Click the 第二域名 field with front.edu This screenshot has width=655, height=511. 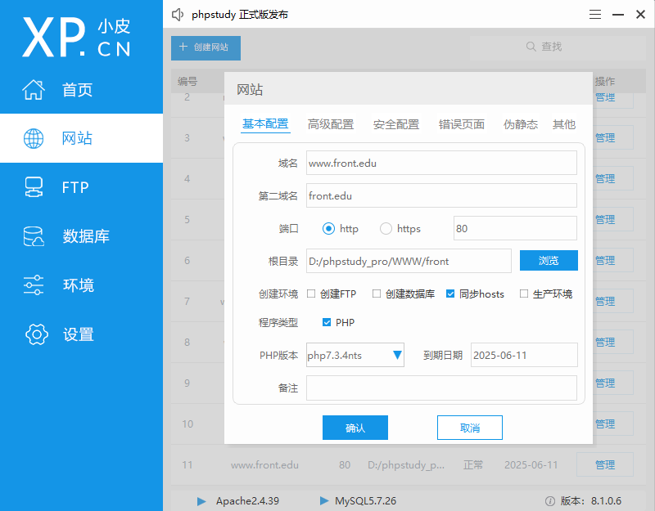441,195
